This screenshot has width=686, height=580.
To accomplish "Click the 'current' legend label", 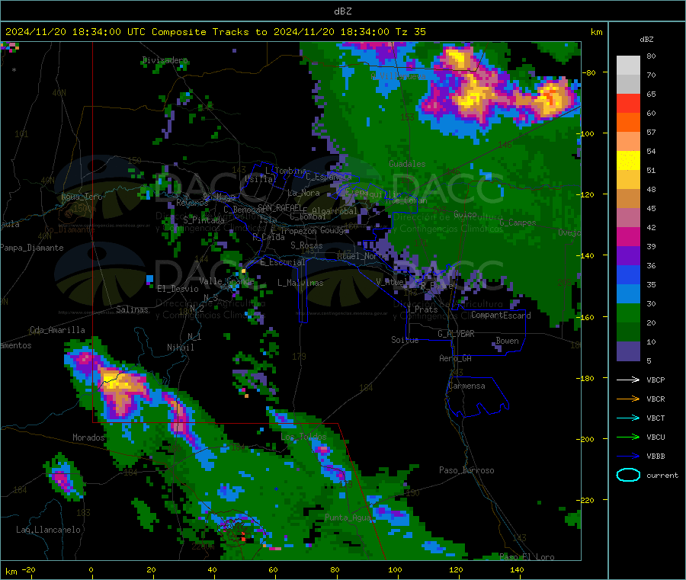I will pyautogui.click(x=662, y=475).
